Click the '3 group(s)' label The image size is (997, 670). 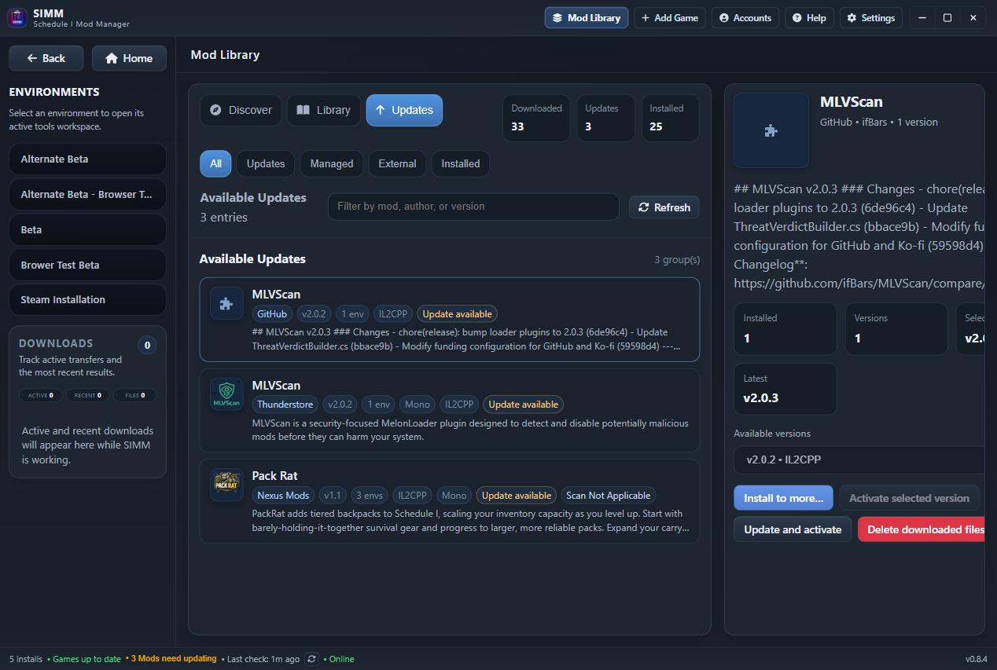pos(677,259)
